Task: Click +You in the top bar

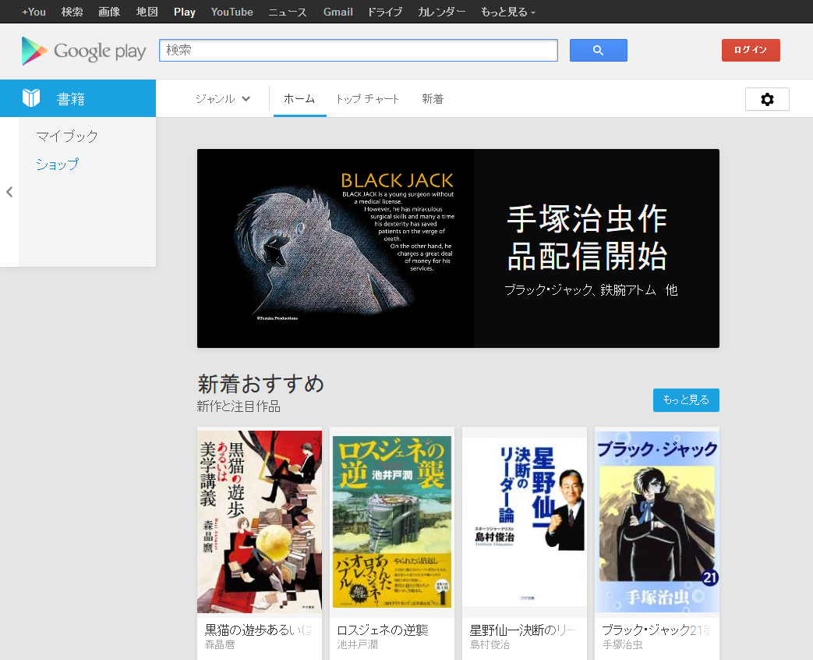Action: [x=34, y=12]
